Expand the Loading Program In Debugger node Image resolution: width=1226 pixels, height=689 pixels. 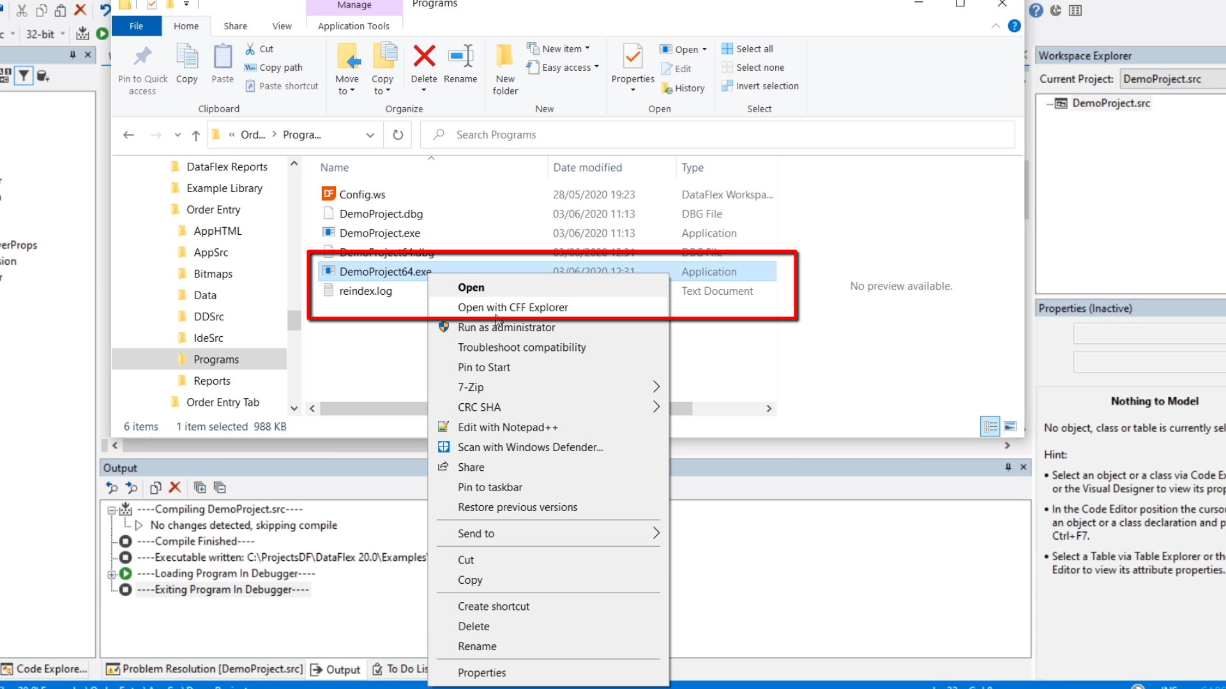coord(112,574)
